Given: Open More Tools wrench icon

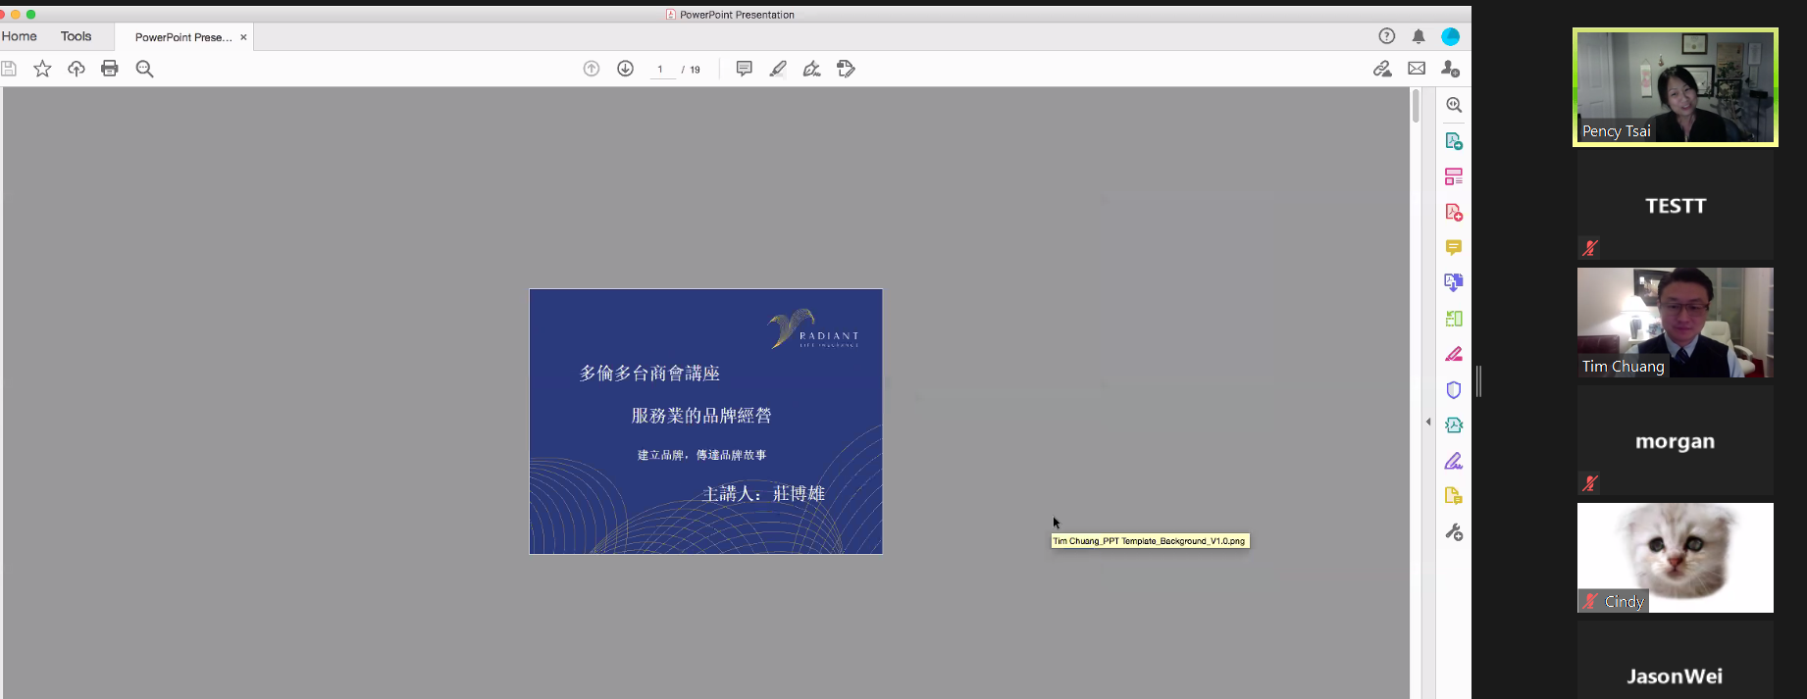Looking at the screenshot, I should point(1454,531).
